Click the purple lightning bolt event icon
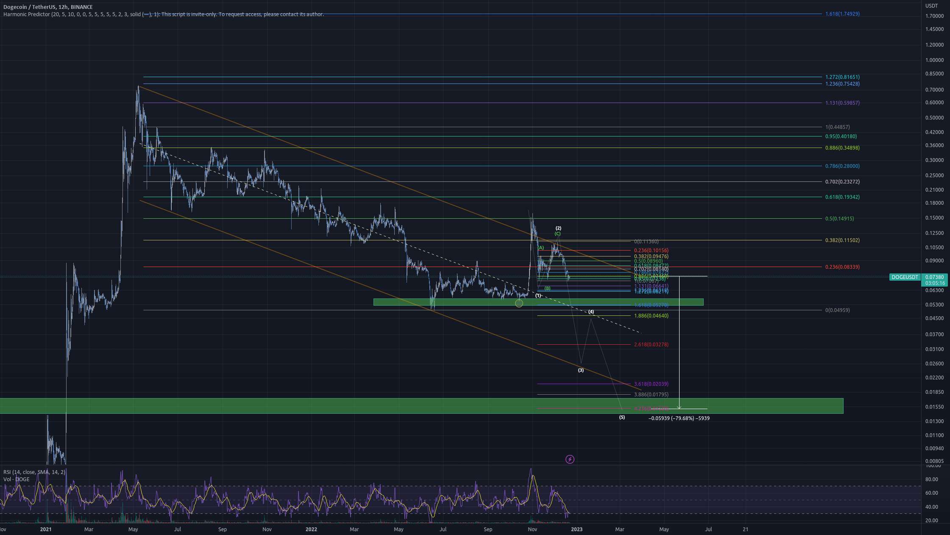Image resolution: width=950 pixels, height=535 pixels. tap(570, 459)
